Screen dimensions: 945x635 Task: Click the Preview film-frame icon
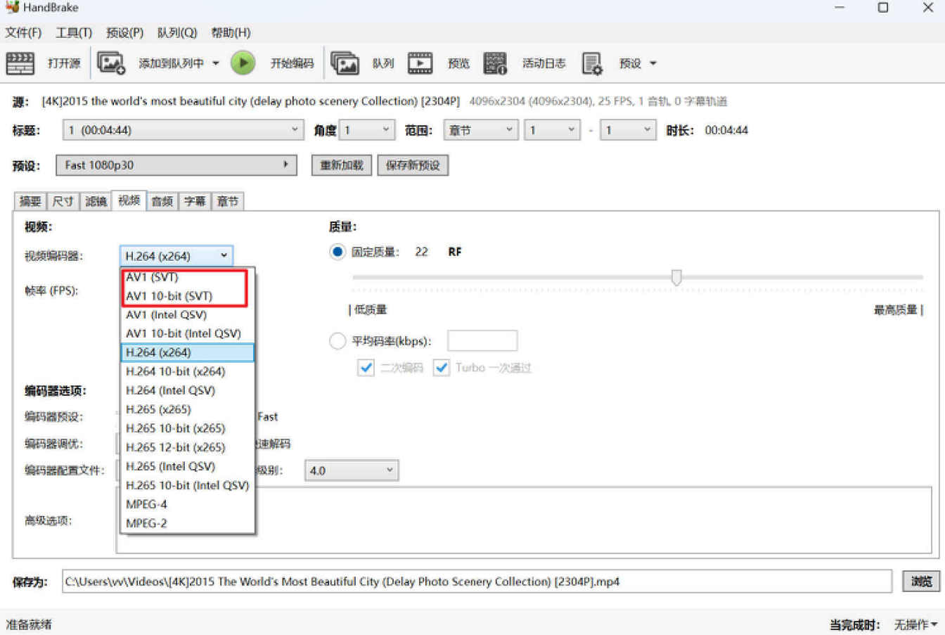point(420,63)
